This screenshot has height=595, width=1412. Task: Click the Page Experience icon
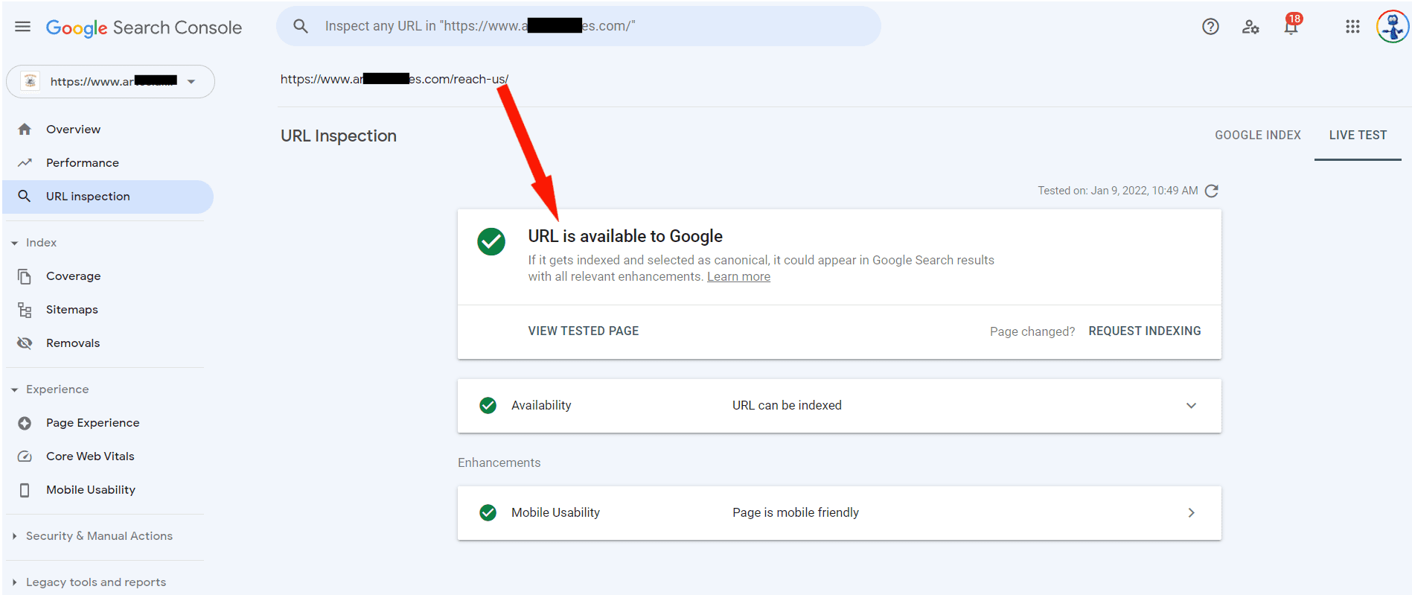coord(25,423)
